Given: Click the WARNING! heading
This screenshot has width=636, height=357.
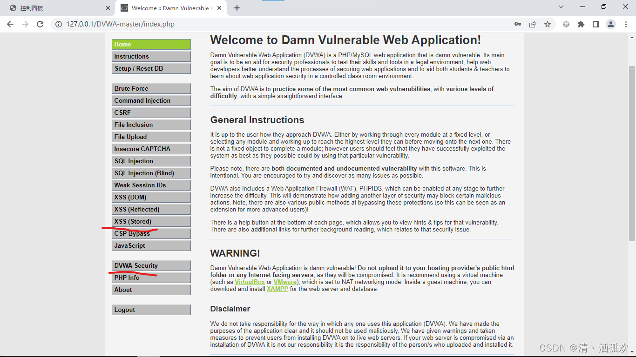Looking at the screenshot, I should (235, 253).
